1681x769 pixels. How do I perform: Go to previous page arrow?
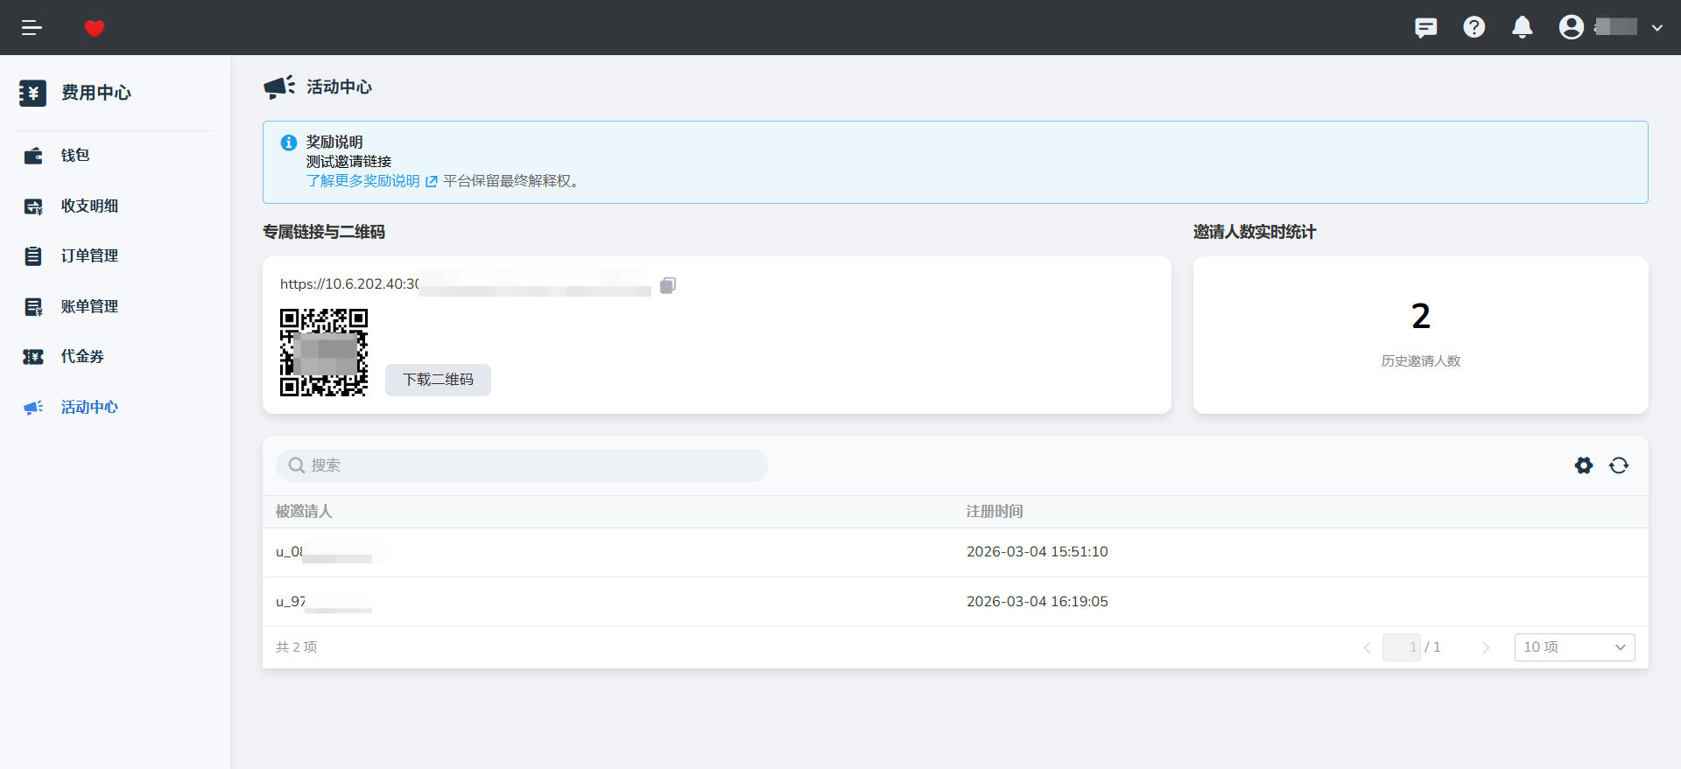pyautogui.click(x=1367, y=647)
